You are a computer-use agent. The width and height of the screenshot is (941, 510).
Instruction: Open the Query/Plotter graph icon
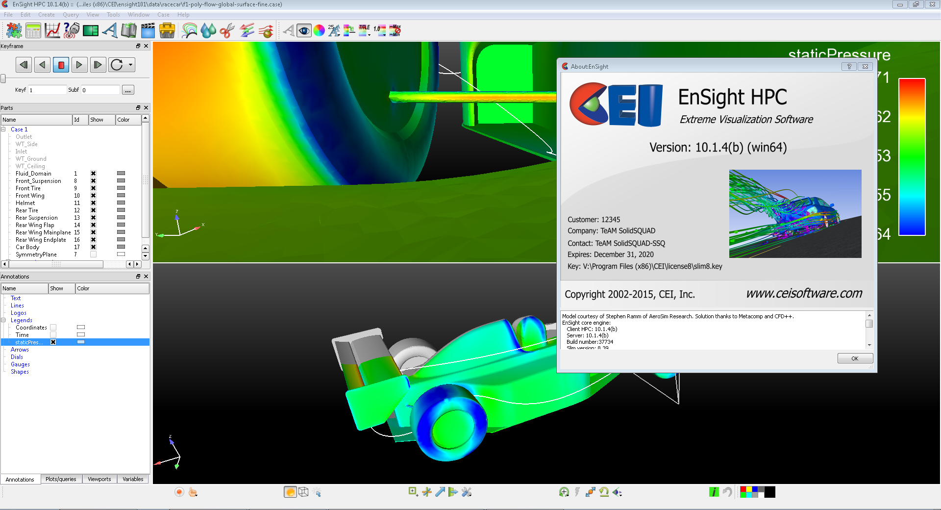(x=52, y=30)
